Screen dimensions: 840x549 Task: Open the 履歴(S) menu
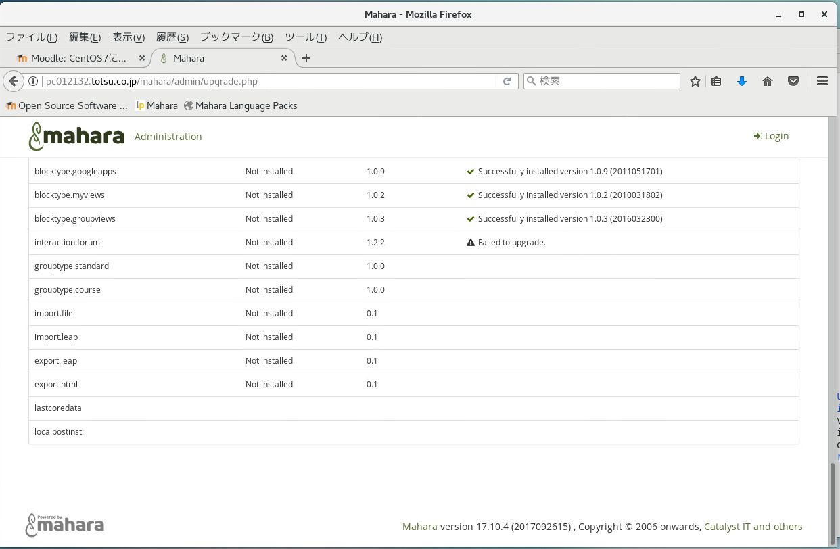coord(172,37)
